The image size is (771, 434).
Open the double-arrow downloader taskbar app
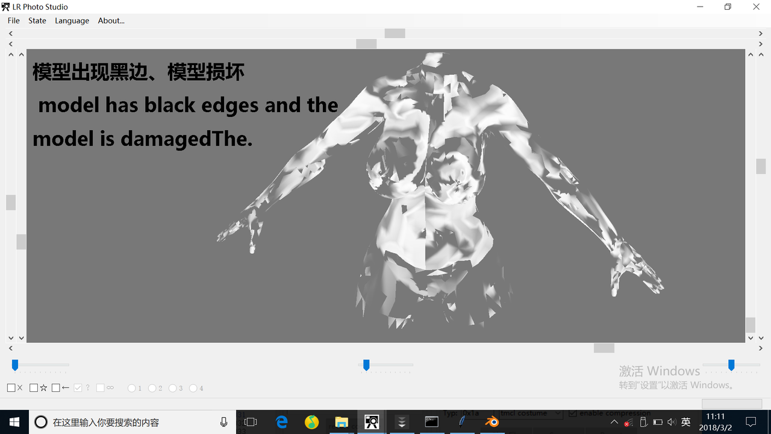click(402, 422)
